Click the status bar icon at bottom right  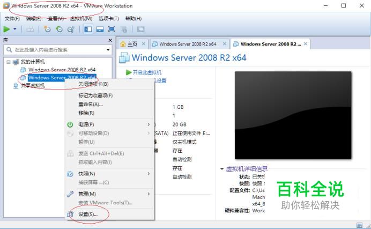[359, 225]
